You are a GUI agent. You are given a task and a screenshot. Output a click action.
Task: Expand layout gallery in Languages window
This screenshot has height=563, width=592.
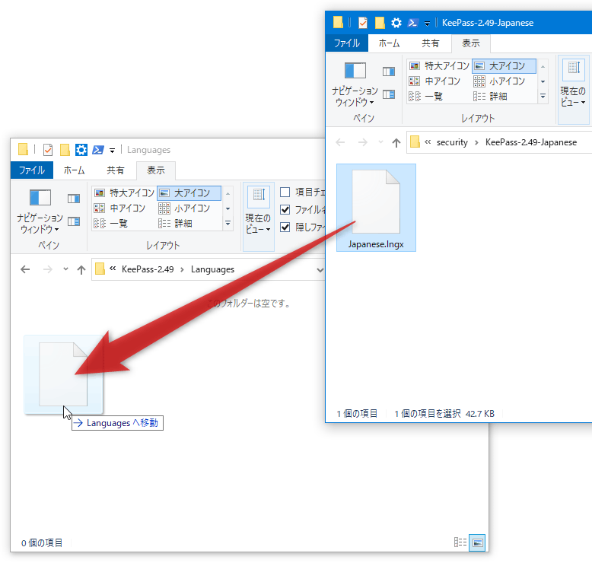228,224
